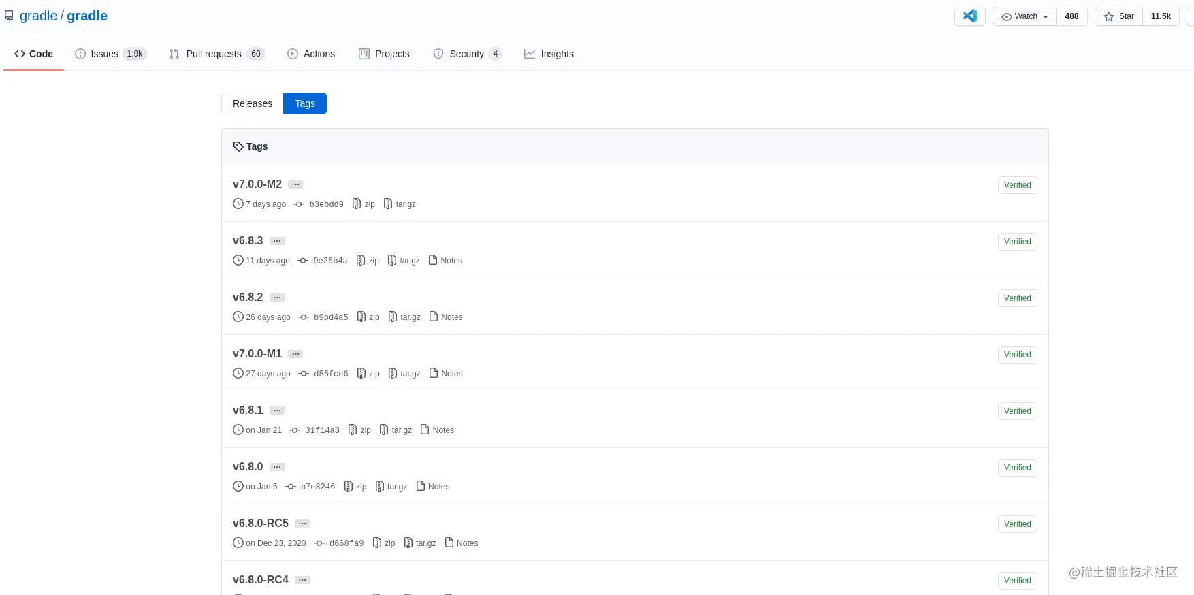
Task: Download v7.0.0-M2 tar.gz archive
Action: click(x=400, y=204)
